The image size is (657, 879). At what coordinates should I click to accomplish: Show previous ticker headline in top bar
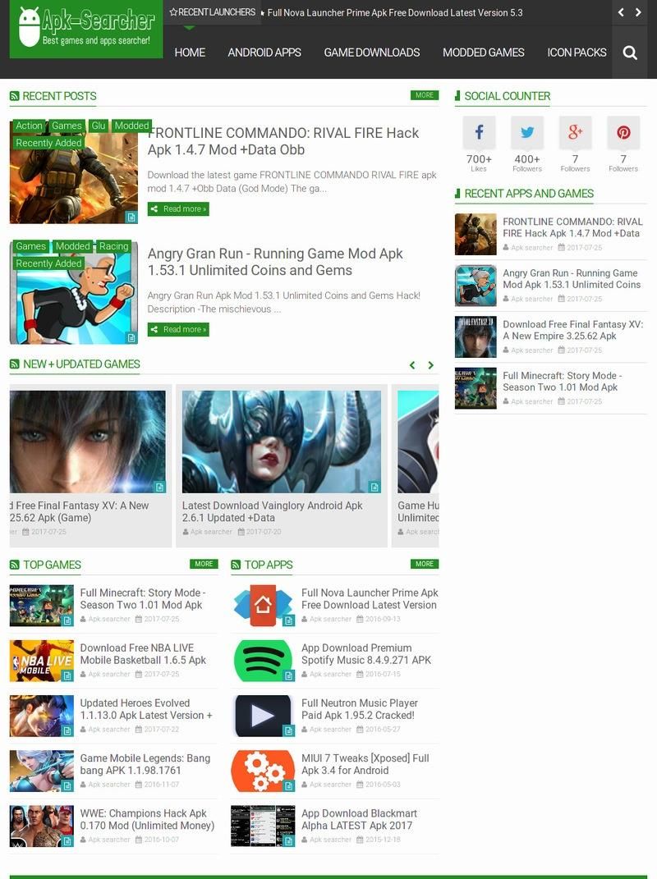[622, 12]
